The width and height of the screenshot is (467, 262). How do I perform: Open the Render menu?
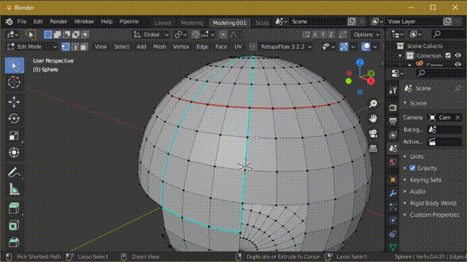tap(58, 21)
